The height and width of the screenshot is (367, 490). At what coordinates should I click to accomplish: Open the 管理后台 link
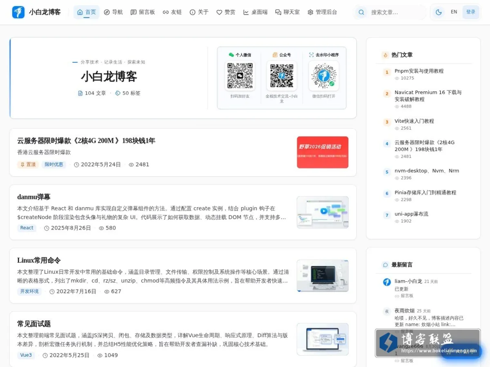coord(322,12)
